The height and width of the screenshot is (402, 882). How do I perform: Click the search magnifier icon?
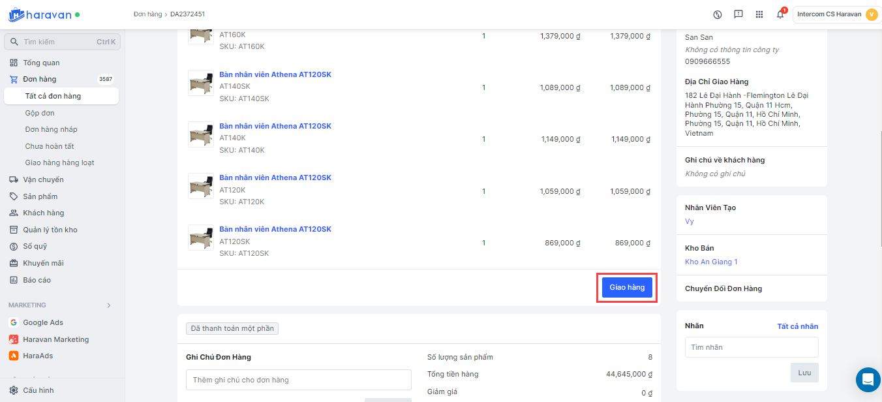pos(14,42)
